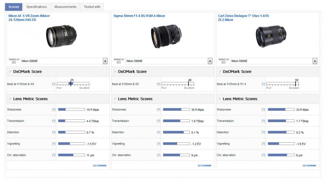Click the Nikon 24-120mm lens photo
The height and width of the screenshot is (182, 328).
61,36
